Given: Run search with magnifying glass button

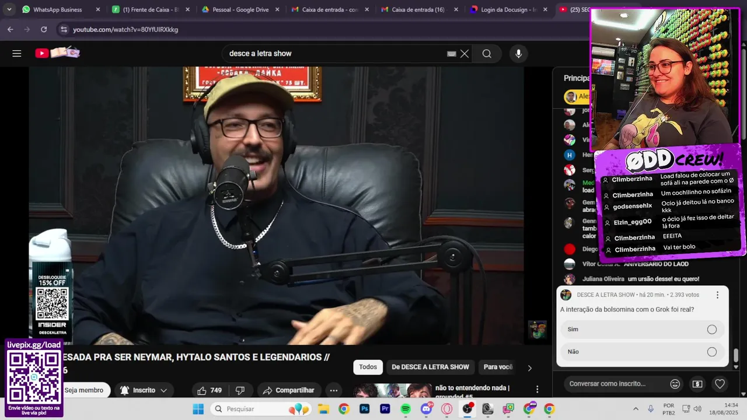Looking at the screenshot, I should pyautogui.click(x=487, y=54).
